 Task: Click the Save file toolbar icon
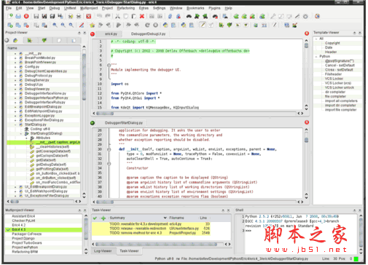click(x=36, y=16)
